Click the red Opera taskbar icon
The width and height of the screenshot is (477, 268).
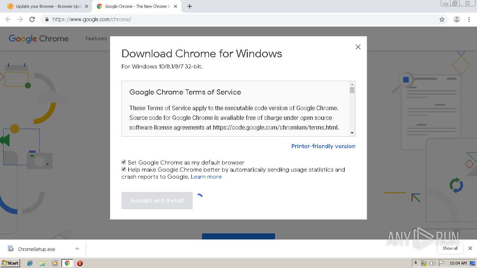(80, 263)
